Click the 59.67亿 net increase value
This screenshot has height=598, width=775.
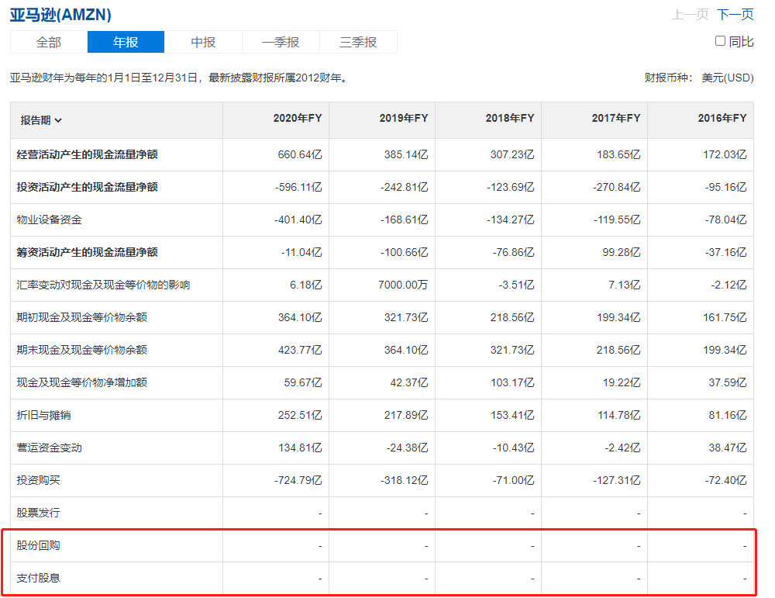coord(302,382)
